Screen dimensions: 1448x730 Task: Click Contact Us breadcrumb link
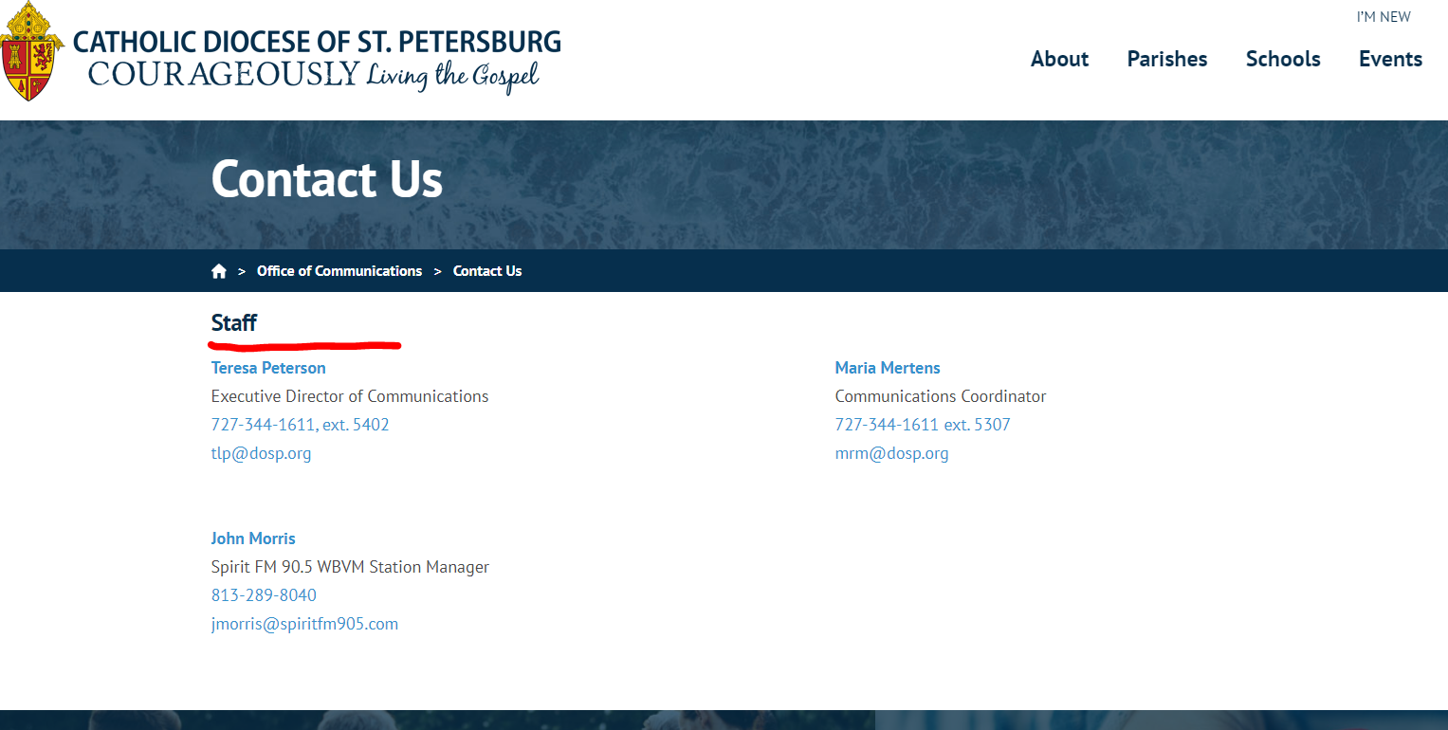[x=487, y=271]
